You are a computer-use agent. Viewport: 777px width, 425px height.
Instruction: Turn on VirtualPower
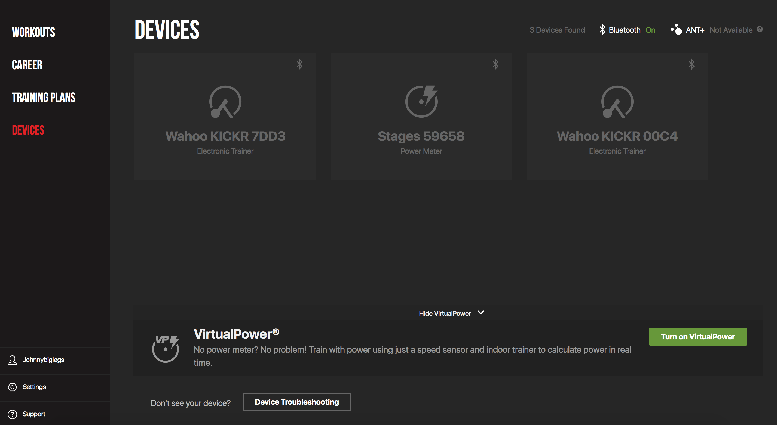698,336
